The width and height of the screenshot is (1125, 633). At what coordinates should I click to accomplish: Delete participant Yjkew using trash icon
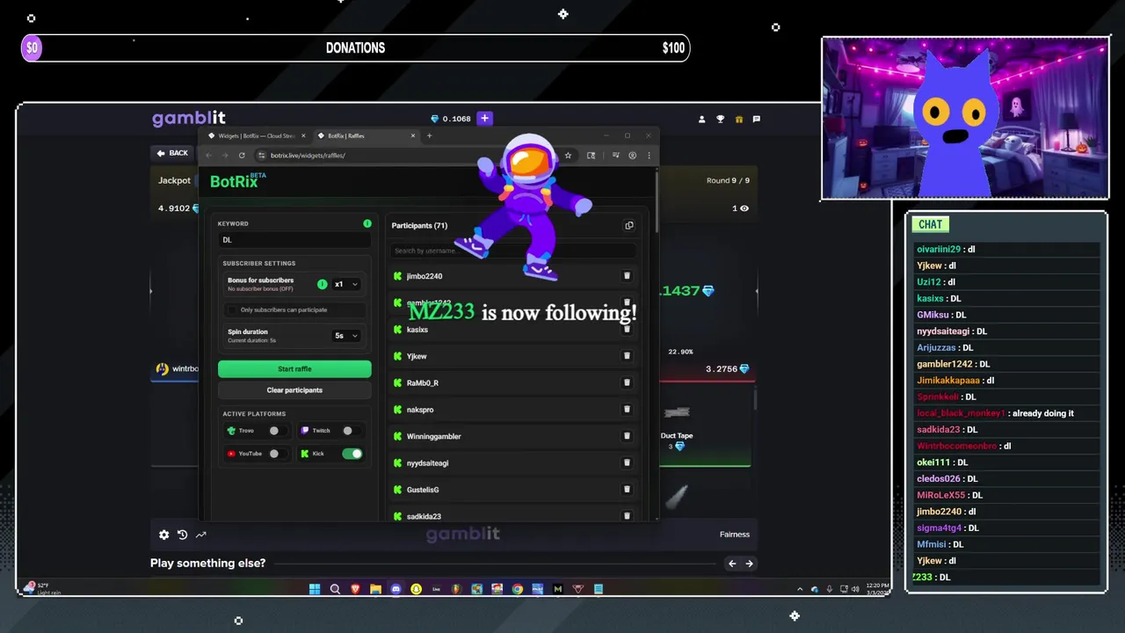tap(627, 356)
